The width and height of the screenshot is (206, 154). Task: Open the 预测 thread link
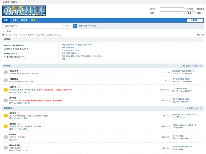pos(64,59)
